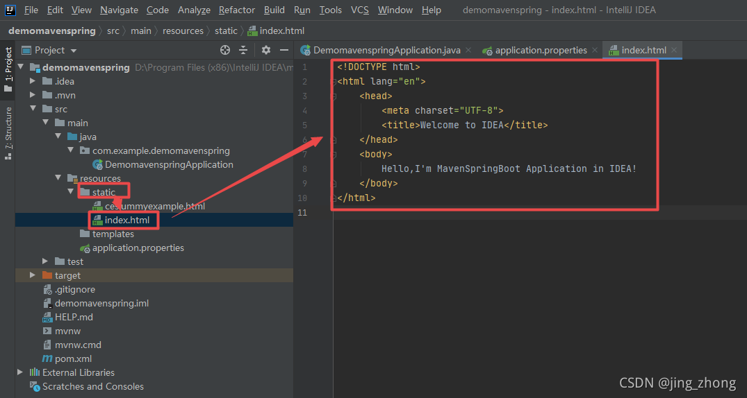The height and width of the screenshot is (398, 747).
Task: Click the demomavenspring.iml file icon
Action: [47, 303]
